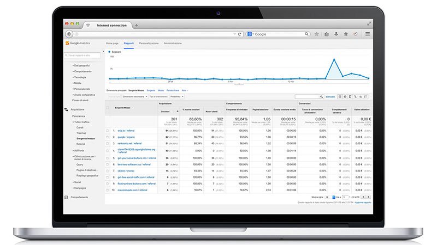437x245 pixels.
Task: Open the Firefox hamburger menu
Action: [368, 34]
